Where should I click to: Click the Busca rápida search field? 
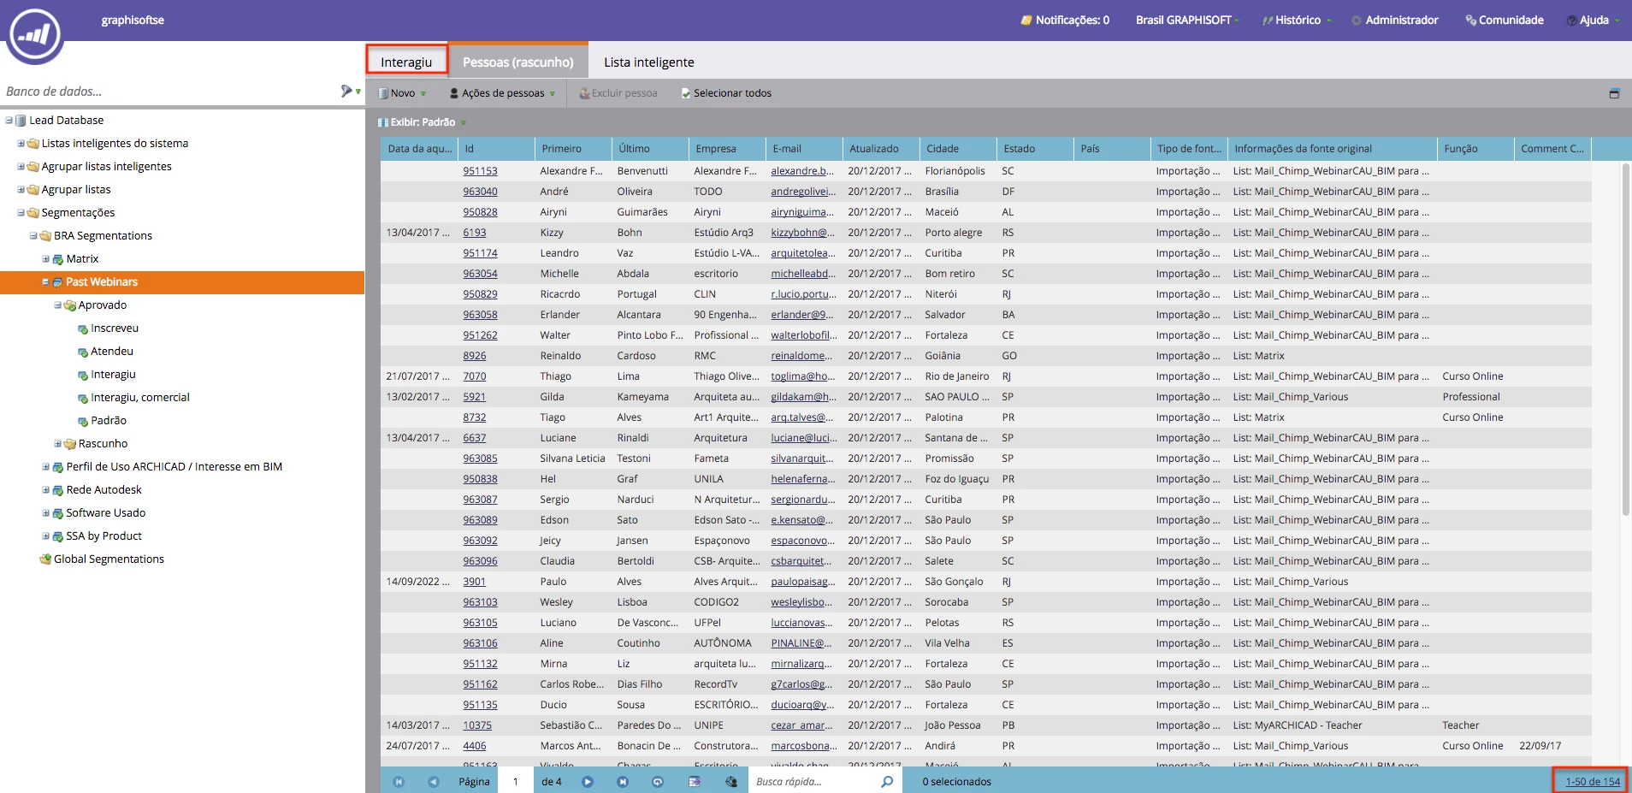pos(813,781)
